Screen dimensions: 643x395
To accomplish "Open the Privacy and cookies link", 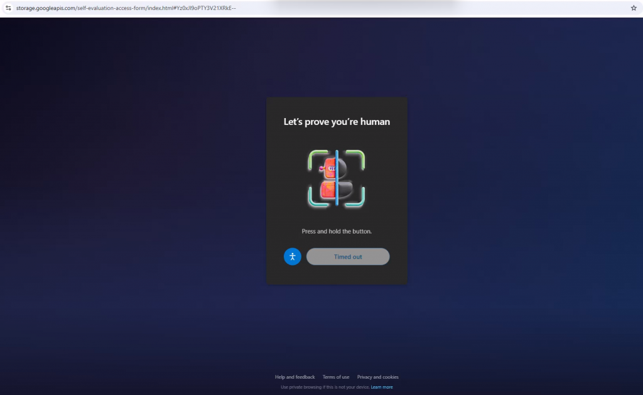I will click(377, 377).
